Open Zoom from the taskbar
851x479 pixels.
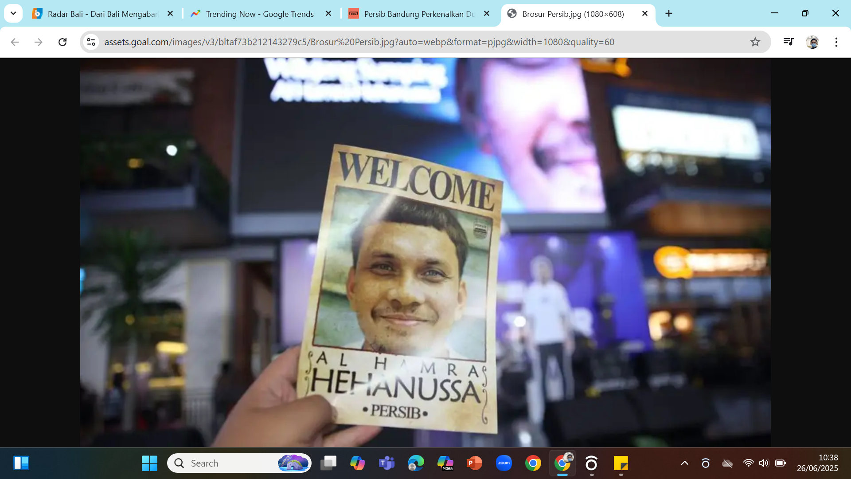click(x=504, y=463)
